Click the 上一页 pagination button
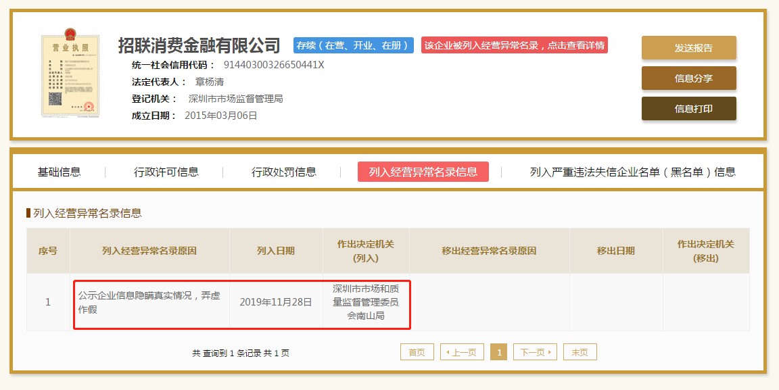Image resolution: width=779 pixels, height=390 pixels. click(x=462, y=352)
